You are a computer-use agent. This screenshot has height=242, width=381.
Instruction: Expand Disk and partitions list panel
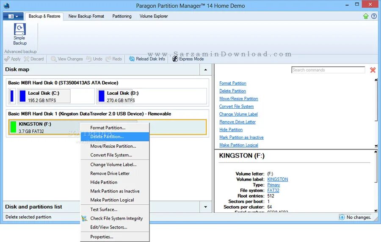(206, 207)
